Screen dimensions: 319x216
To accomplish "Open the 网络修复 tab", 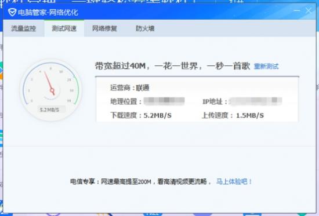I will (x=104, y=28).
